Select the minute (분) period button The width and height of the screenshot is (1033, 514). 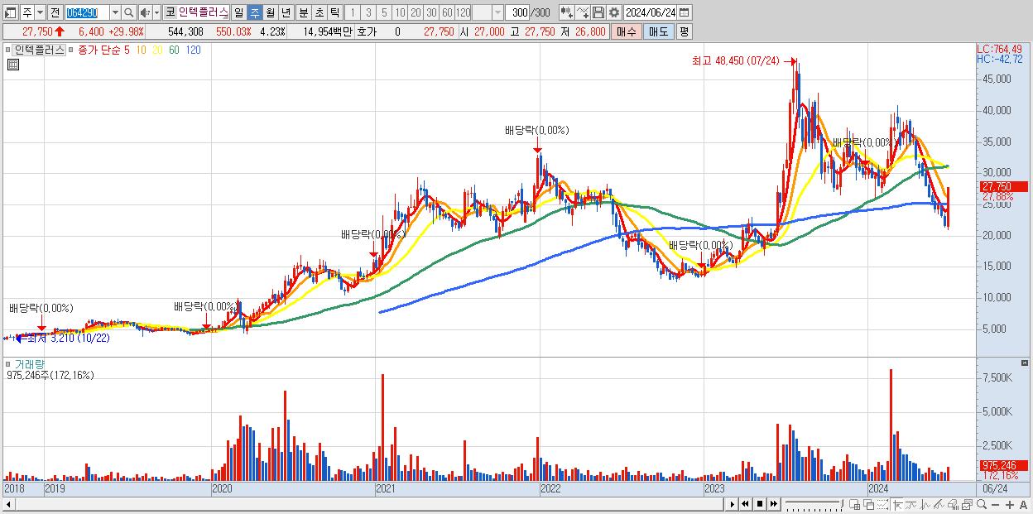coord(303,12)
